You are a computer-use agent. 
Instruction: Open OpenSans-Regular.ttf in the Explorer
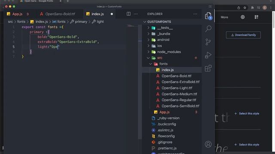179,100
